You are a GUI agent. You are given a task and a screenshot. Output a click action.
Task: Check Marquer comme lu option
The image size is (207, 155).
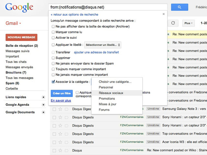coord(53,32)
